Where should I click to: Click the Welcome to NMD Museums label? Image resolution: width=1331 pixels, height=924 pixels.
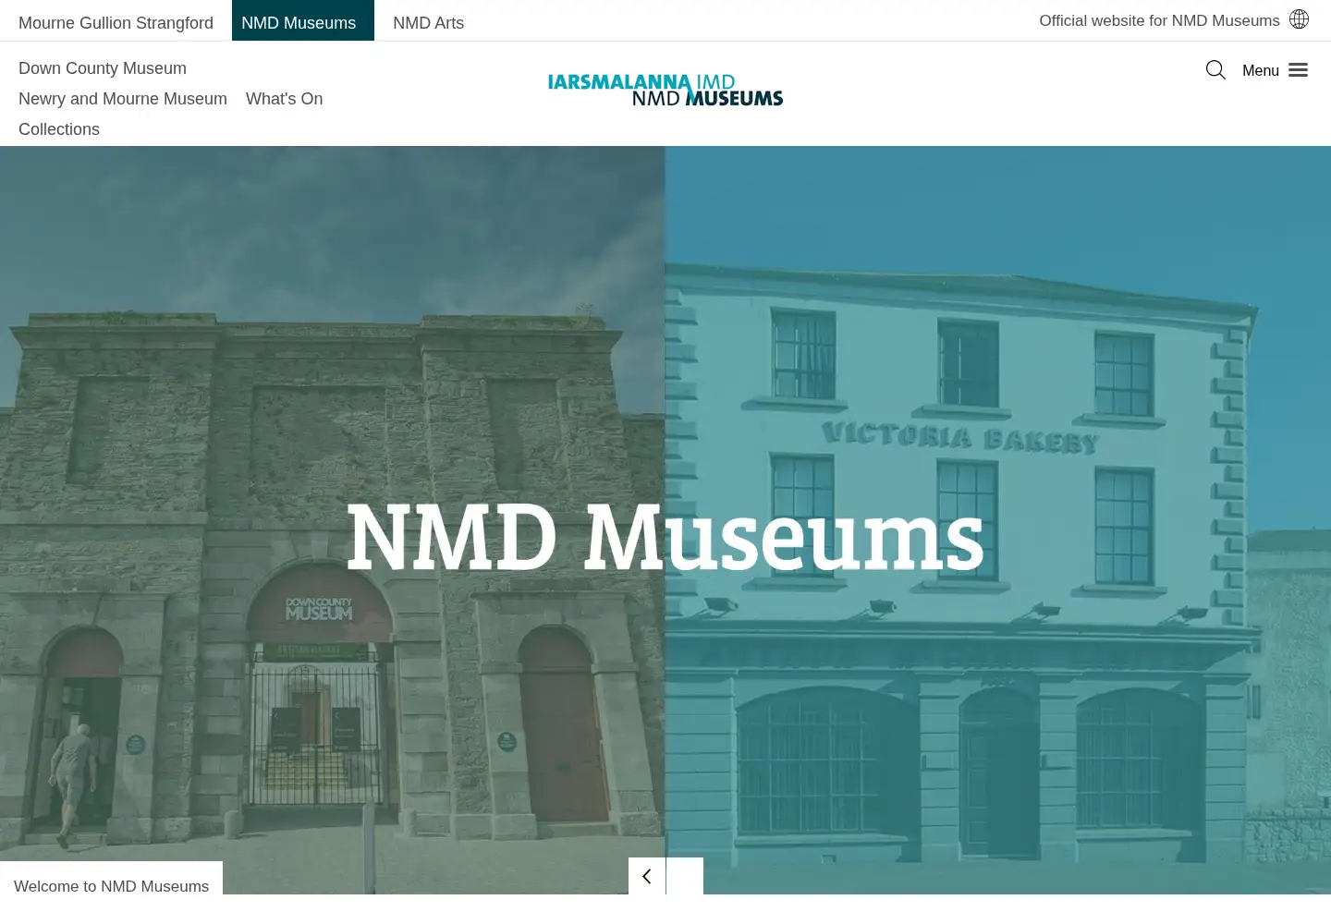111,886
